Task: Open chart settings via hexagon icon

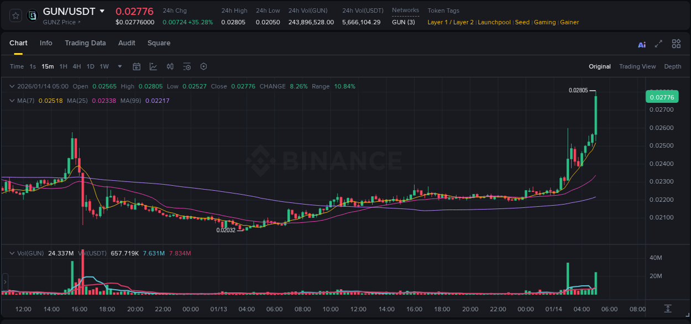Action: [x=203, y=66]
